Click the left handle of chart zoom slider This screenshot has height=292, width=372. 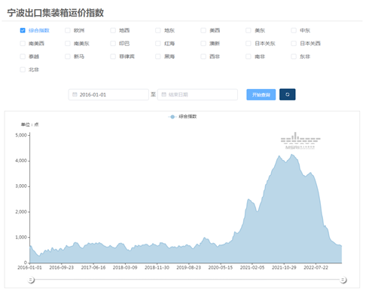click(x=31, y=280)
